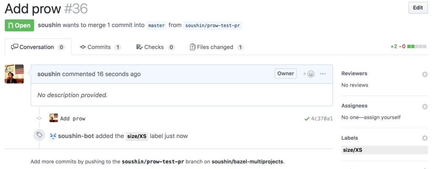
Task: Open soushin's profile picture beside comment
Action: (x=14, y=74)
